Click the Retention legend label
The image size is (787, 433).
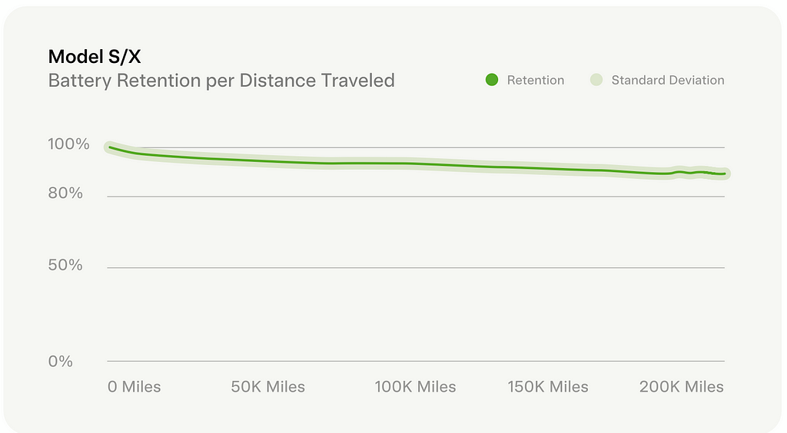click(535, 80)
